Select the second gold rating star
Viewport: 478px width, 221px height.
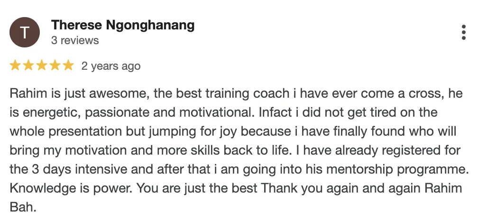(28, 65)
